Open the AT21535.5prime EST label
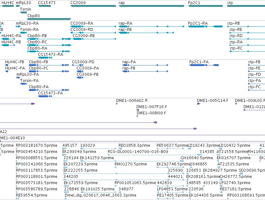The image size is (265, 200). (x=233, y=164)
